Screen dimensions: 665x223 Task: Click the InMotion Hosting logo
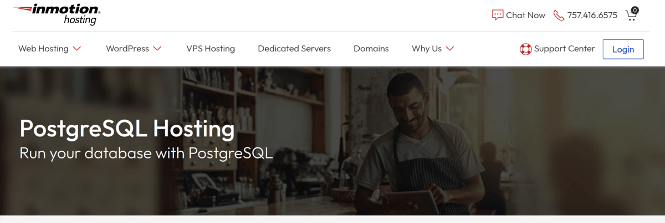tap(57, 15)
